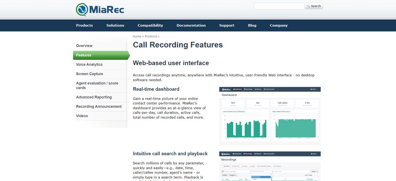Enlarge the Dashboard screenshot thumbnail
396x181 pixels.
270,116
